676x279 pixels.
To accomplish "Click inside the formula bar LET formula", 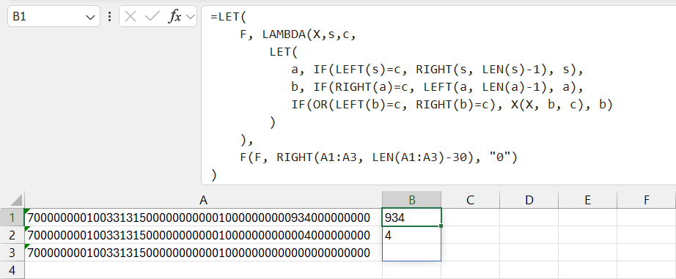I will (x=438, y=95).
